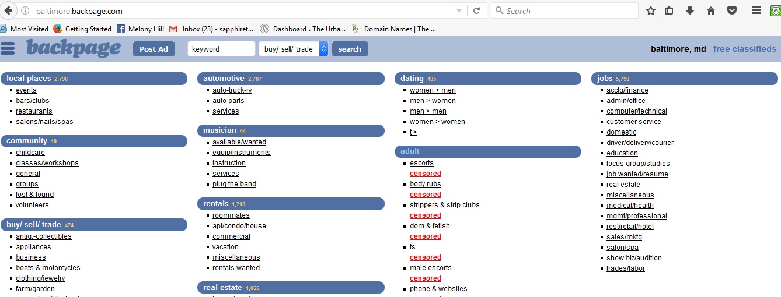Click the browser Search box
Screen dimensions: 781x297
click(x=564, y=10)
